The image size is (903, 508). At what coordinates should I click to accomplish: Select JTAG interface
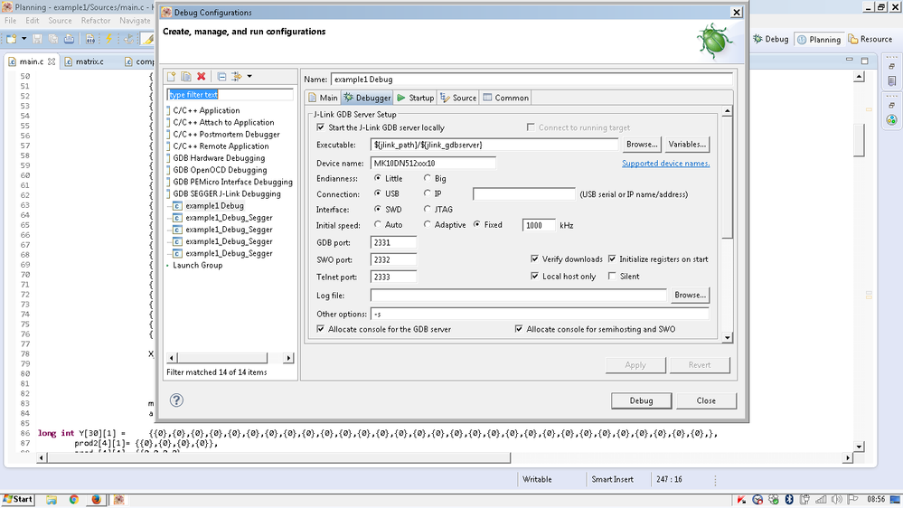coord(428,209)
